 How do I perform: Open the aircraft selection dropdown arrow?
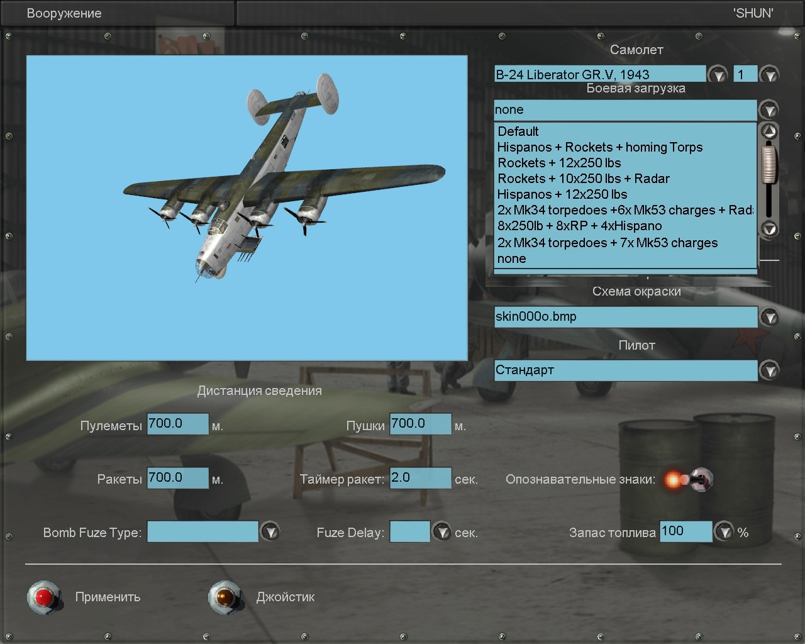(x=717, y=74)
